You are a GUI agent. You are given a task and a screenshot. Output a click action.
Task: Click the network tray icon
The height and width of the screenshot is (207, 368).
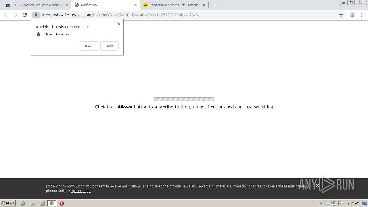334,203
